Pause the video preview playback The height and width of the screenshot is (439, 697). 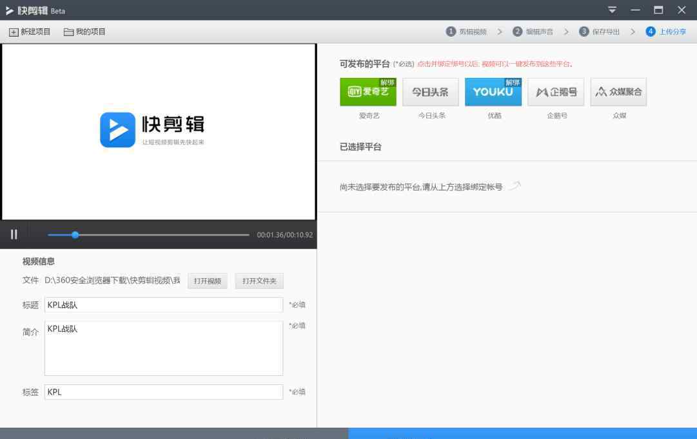pyautogui.click(x=14, y=234)
